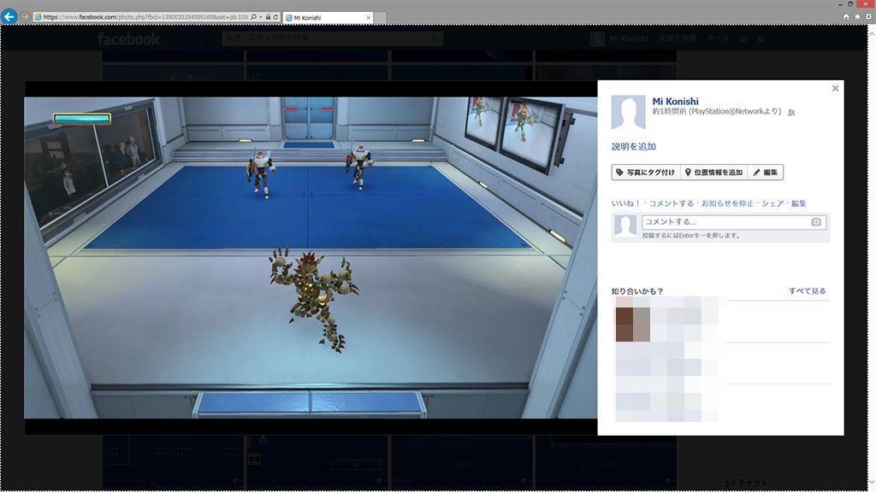Viewport: 876px width, 492px height.
Task: Click the 説明を追加 link
Action: coord(634,147)
